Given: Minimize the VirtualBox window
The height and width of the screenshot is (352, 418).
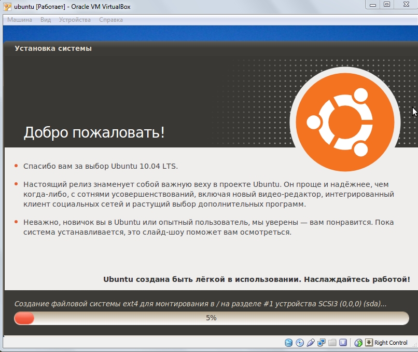Looking at the screenshot, I should (x=373, y=5).
